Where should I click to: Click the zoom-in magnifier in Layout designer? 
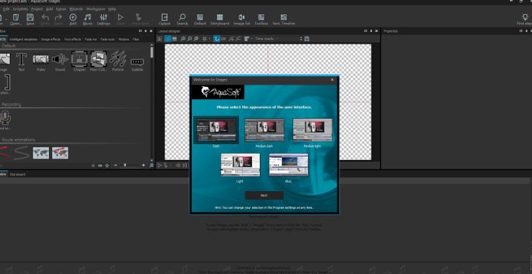coord(183,39)
